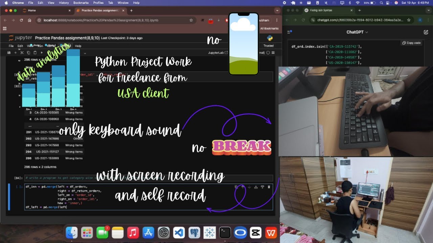
Task: Open System Settings from the dock
Action: click(x=163, y=233)
